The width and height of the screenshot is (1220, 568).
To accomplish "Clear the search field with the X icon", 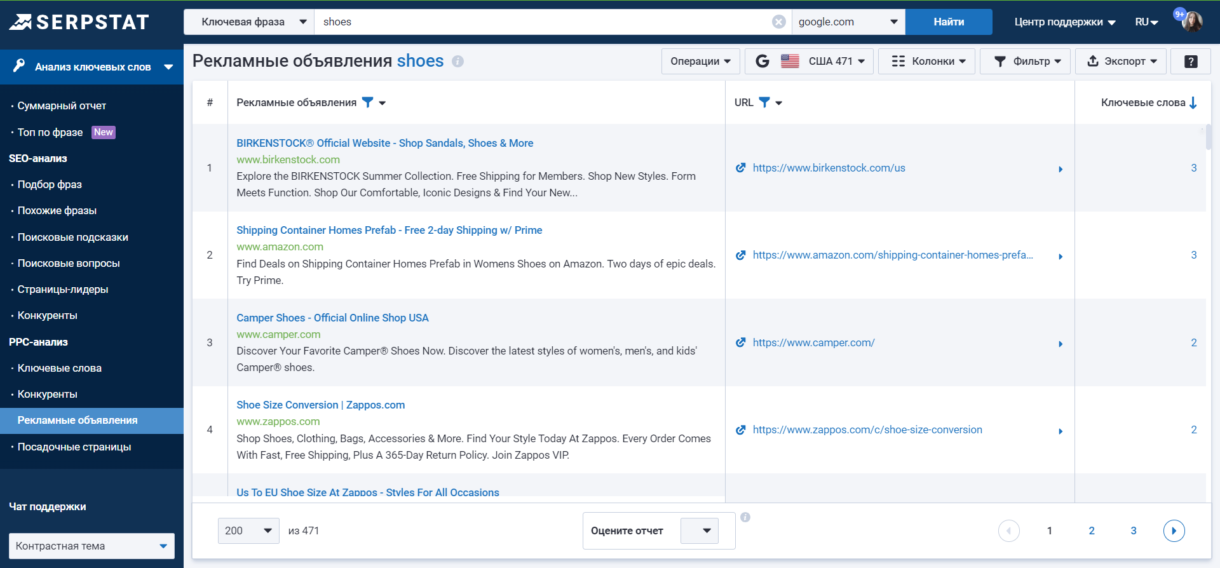I will (778, 22).
